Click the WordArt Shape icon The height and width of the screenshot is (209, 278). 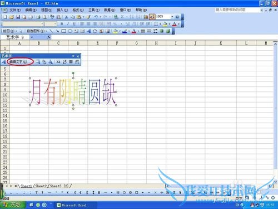51,62
